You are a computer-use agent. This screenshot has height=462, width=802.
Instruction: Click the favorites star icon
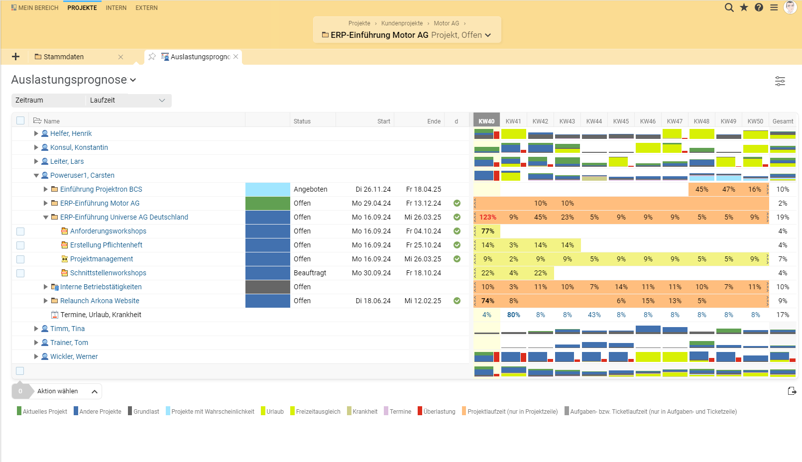pyautogui.click(x=744, y=7)
